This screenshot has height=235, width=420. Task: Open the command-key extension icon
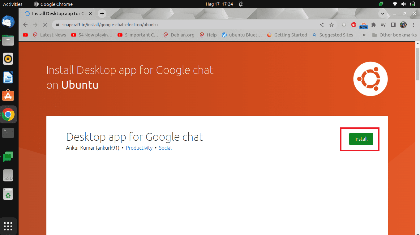coord(344,25)
